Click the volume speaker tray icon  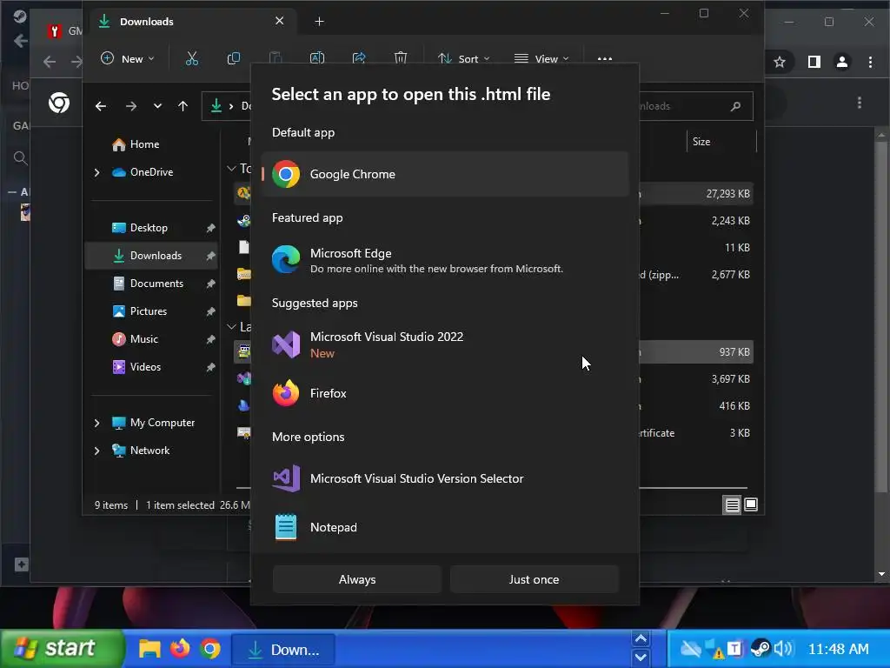coord(783,649)
